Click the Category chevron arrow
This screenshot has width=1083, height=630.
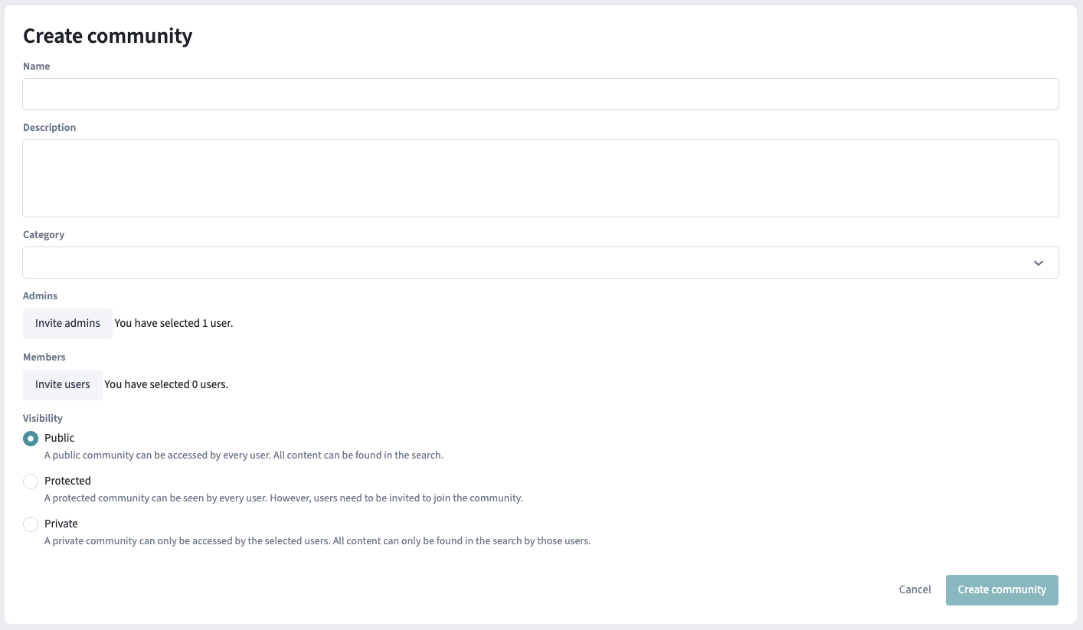coord(1039,263)
